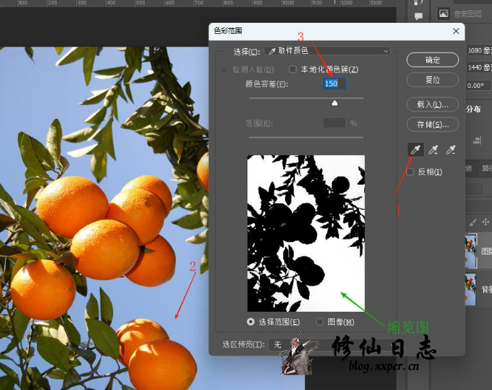Click the 确定 button
492x390 pixels.
(x=432, y=60)
